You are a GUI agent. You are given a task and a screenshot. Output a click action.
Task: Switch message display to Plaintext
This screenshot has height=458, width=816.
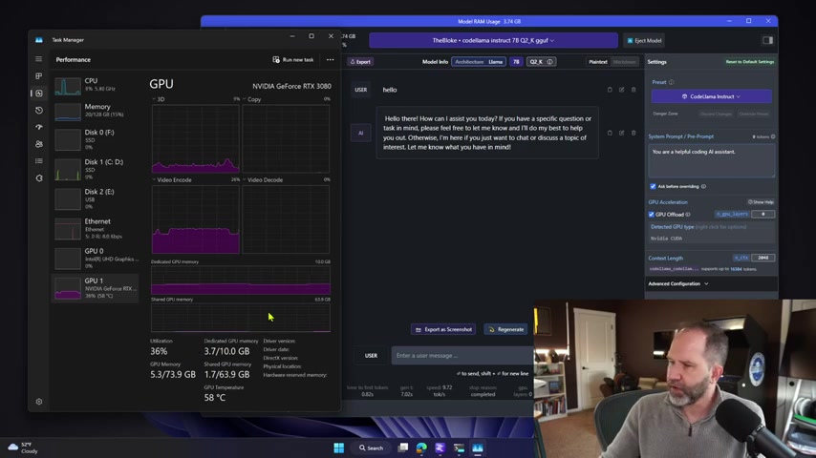pyautogui.click(x=598, y=62)
